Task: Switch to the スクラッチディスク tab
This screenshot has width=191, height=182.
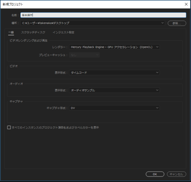Action: 33,32
